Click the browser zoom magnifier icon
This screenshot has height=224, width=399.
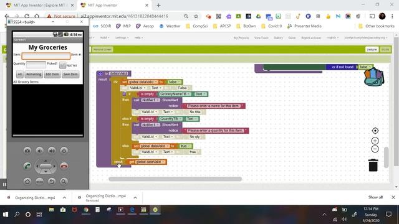click(186, 16)
